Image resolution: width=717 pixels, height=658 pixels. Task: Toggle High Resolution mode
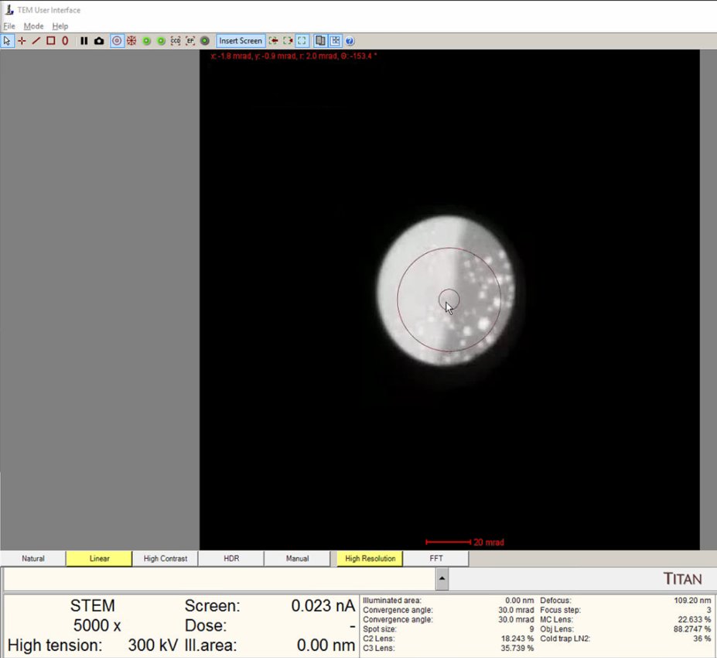click(370, 558)
